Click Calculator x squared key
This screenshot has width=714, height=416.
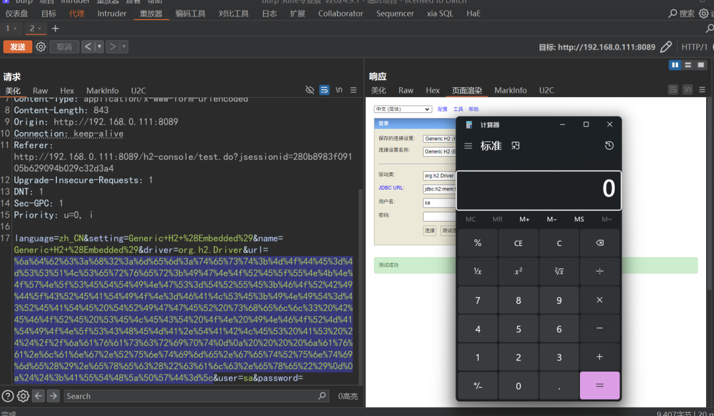coord(518,271)
